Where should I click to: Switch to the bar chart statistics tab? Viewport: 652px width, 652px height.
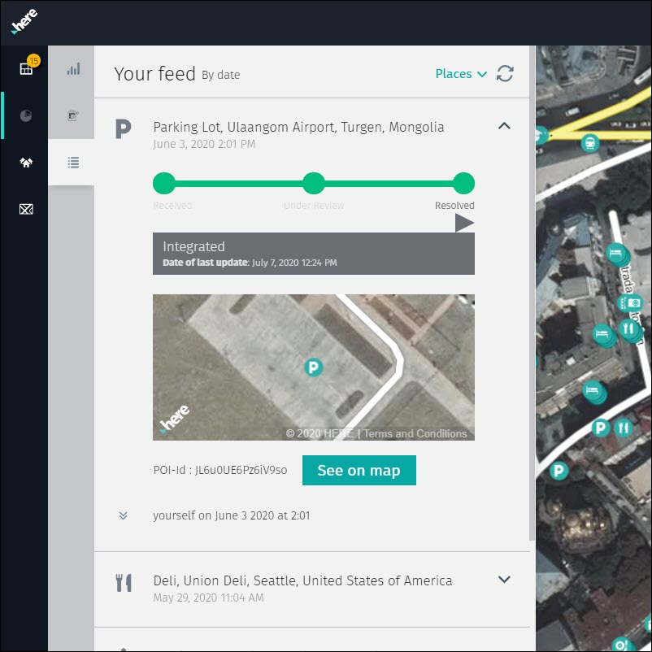tap(73, 69)
